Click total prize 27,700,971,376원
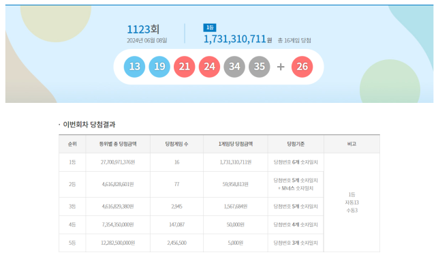This screenshot has width=436, height=259. 118,162
